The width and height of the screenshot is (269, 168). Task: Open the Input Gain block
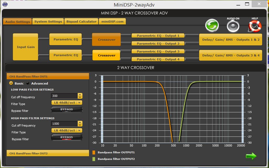[x=25, y=47]
